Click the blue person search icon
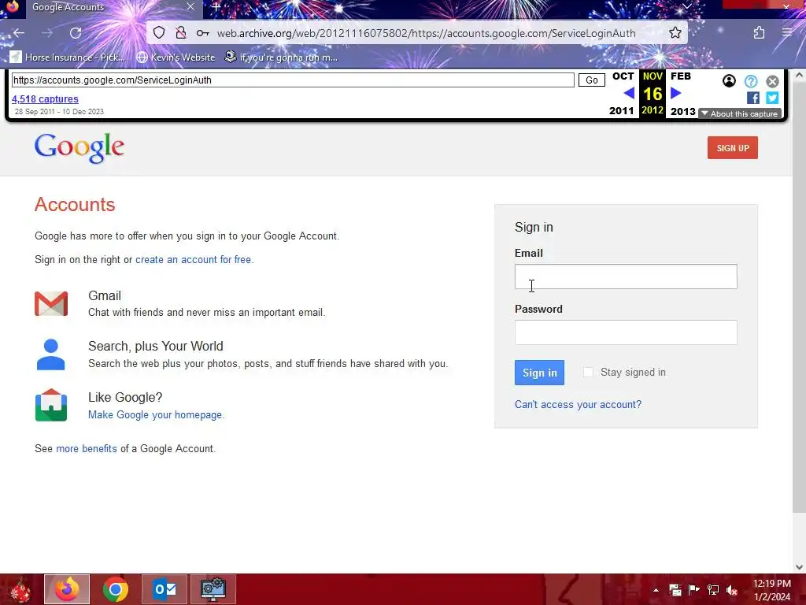This screenshot has width=806, height=605. tap(51, 354)
